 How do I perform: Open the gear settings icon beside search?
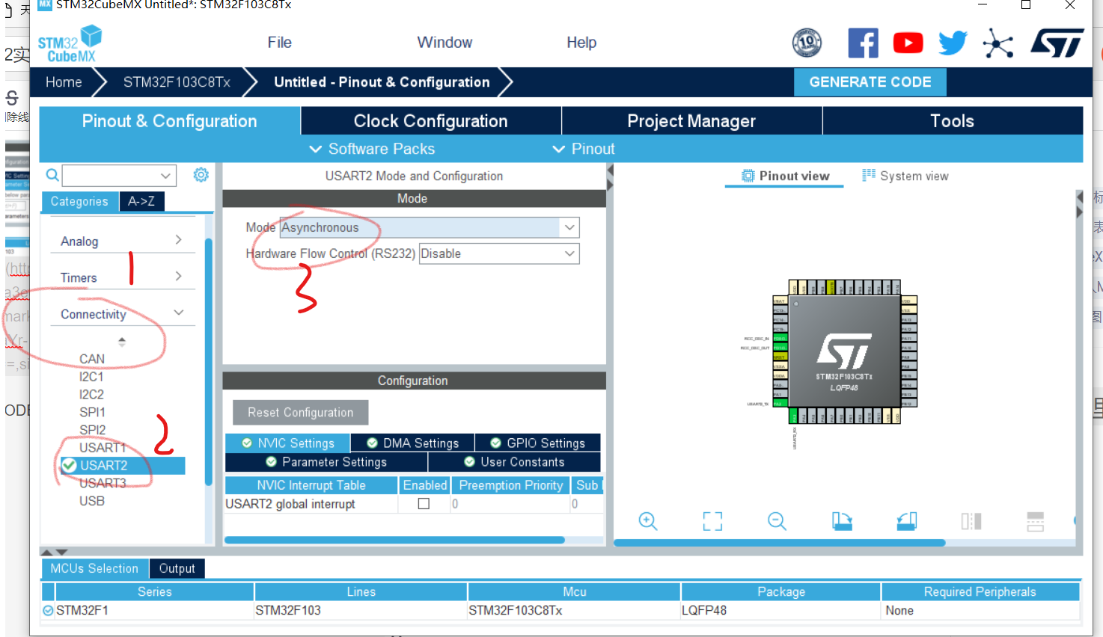click(x=201, y=175)
